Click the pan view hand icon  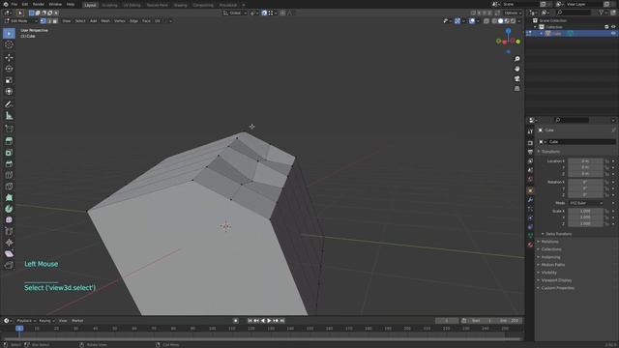(516, 69)
